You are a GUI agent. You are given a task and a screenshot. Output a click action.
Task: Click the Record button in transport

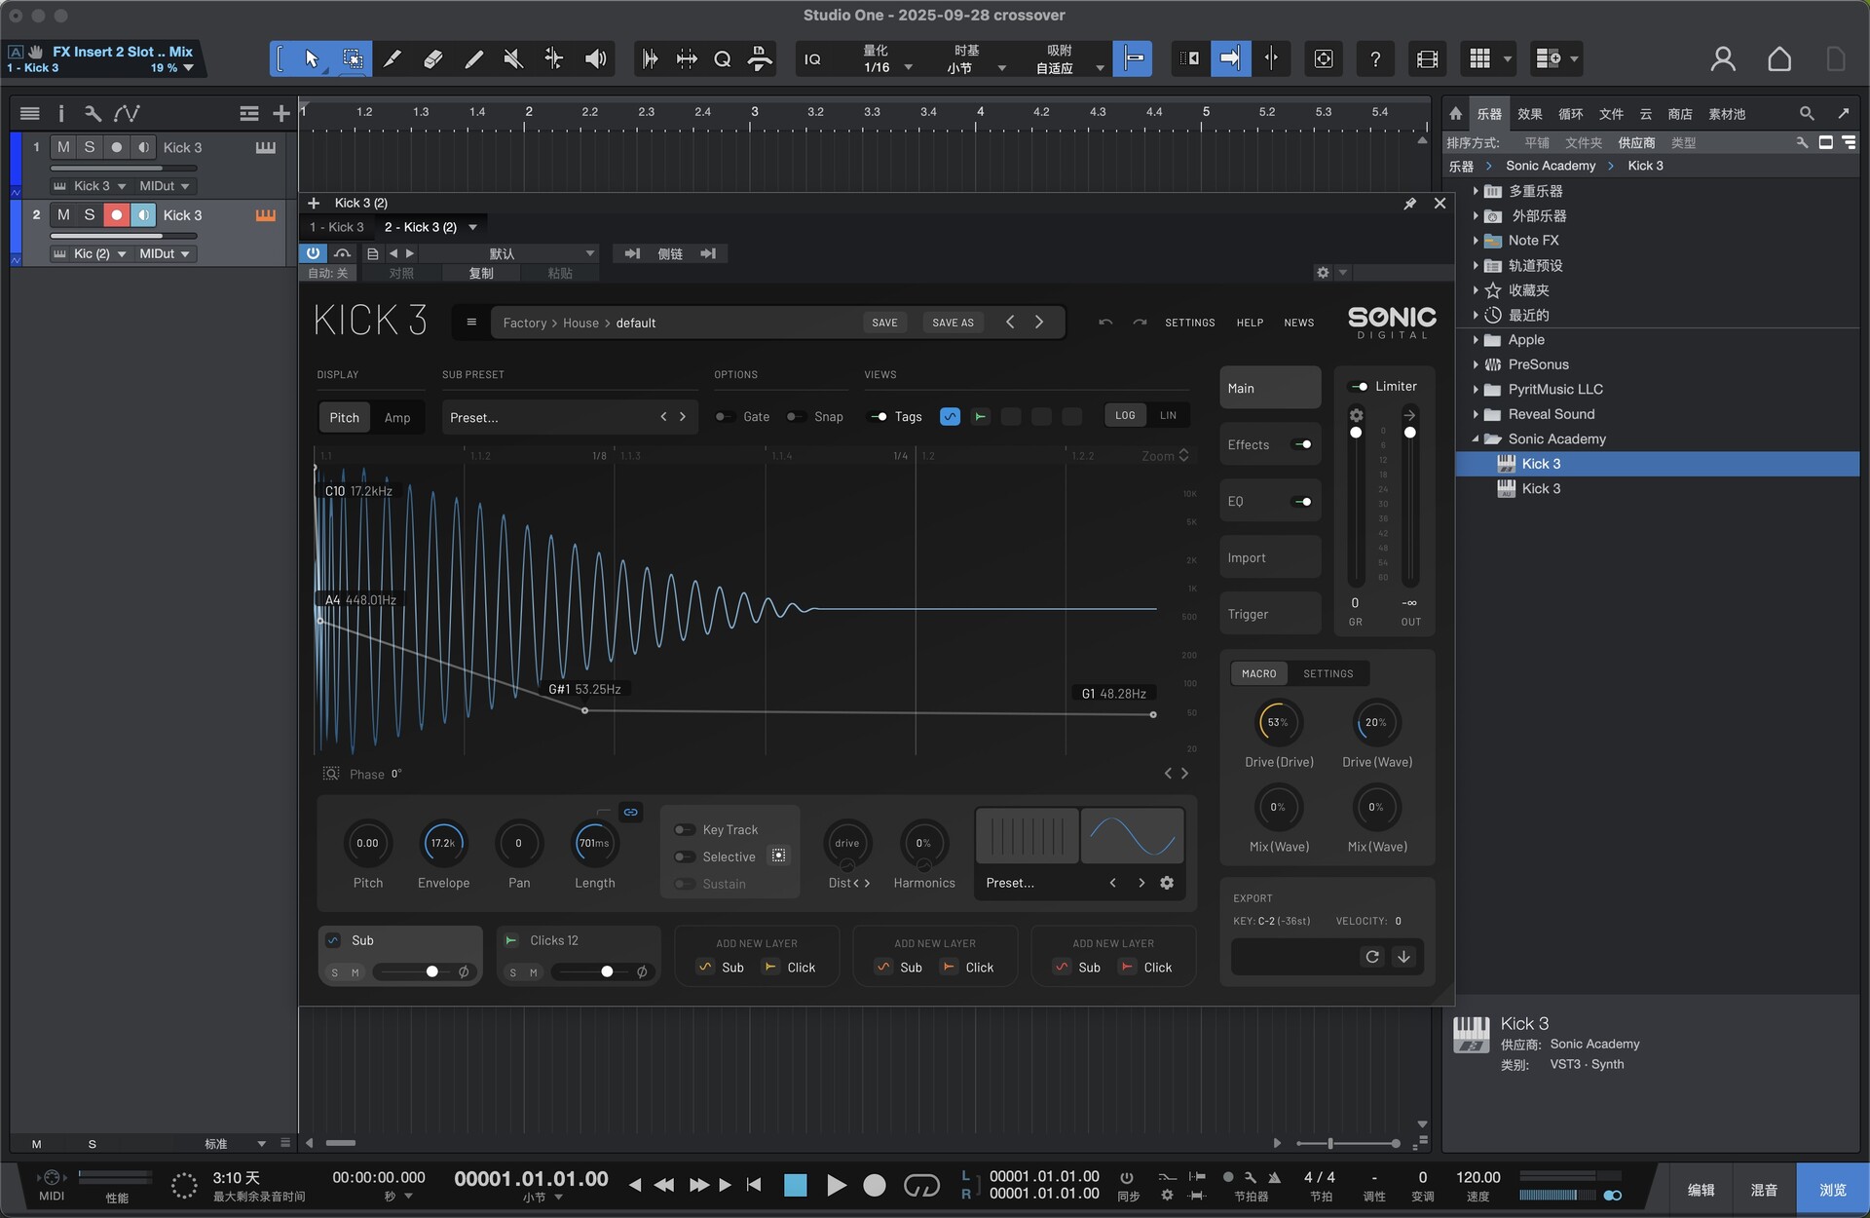pyautogui.click(x=875, y=1185)
